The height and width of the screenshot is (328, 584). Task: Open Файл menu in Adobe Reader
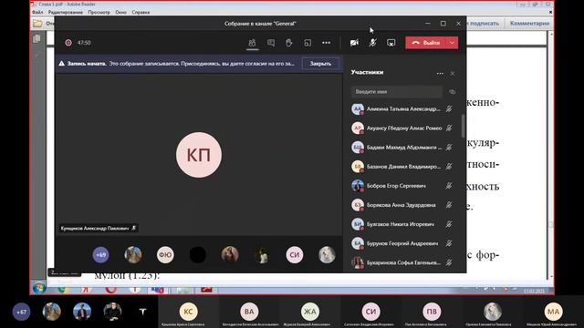click(x=37, y=12)
